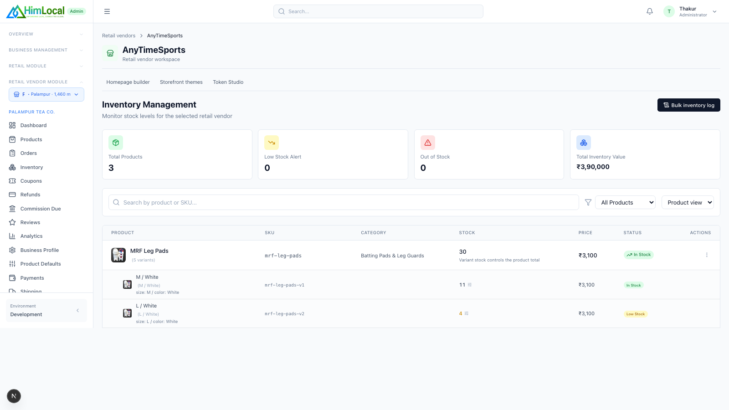
Task: Click the Out of Stock warning icon
Action: [428, 143]
